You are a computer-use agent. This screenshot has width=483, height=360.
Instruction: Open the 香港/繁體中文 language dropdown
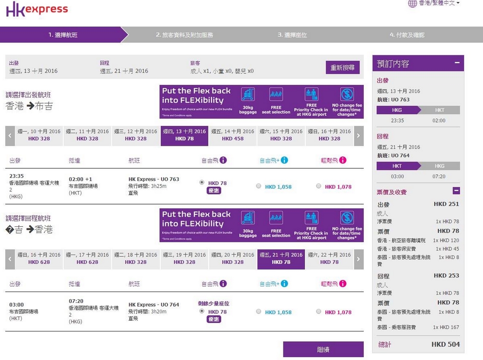[x=439, y=3]
